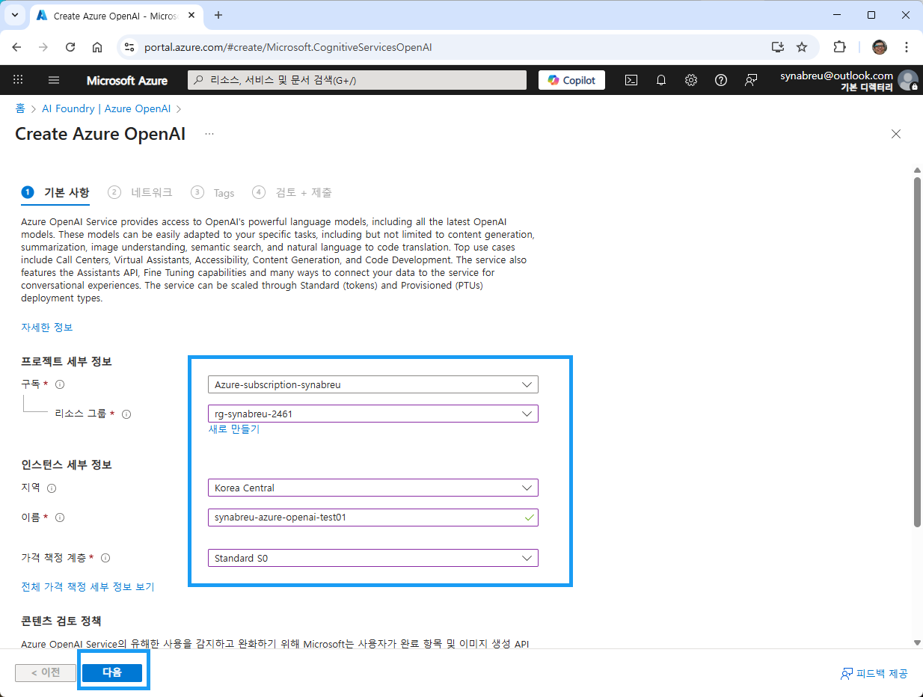Image resolution: width=923 pixels, height=697 pixels.
Task: Click the account avatar for synabreu@outlook.com
Action: coord(908,80)
